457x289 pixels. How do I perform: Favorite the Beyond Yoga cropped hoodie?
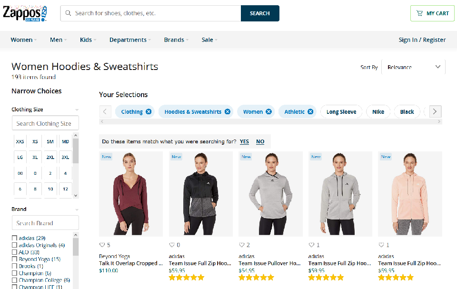pos(102,245)
